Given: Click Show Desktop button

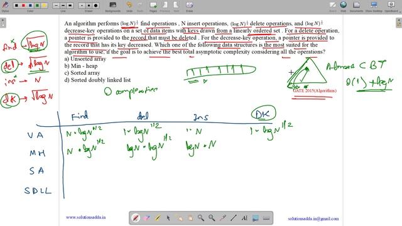Looking at the screenshot, I should coord(374,7).
